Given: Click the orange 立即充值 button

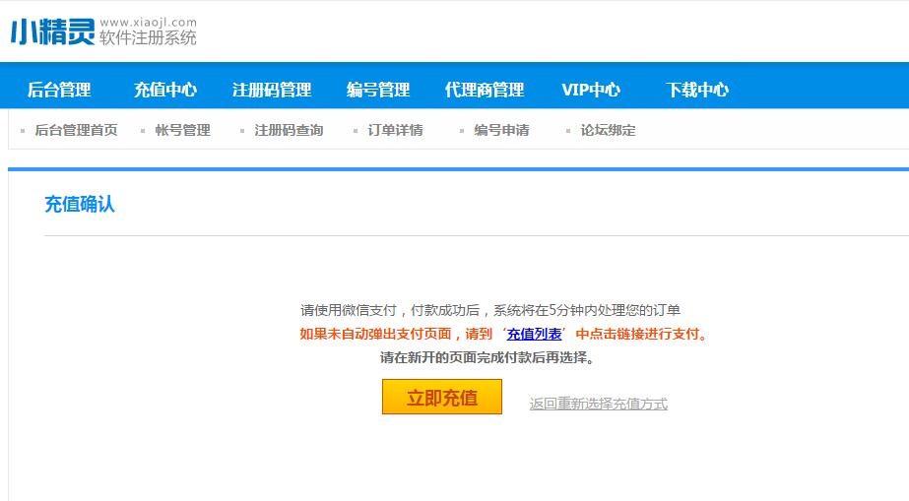Looking at the screenshot, I should click(442, 397).
